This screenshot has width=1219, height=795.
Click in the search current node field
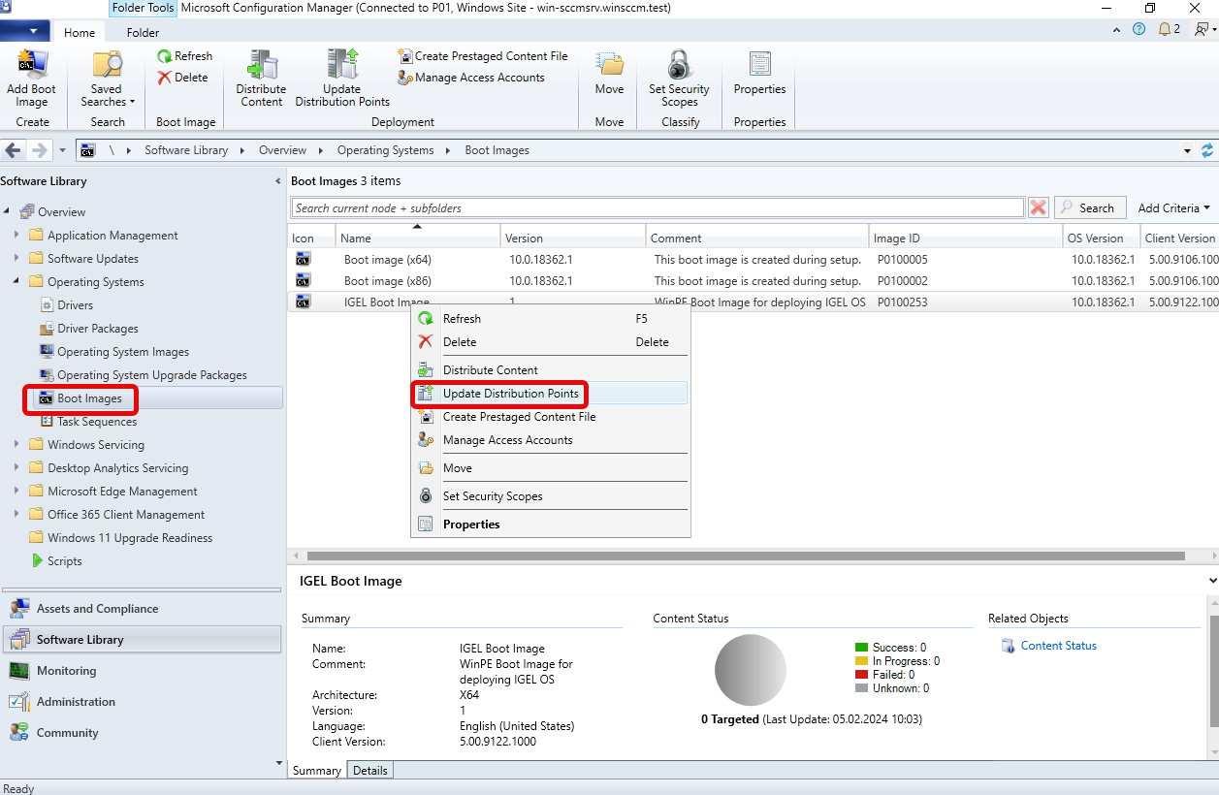tap(658, 208)
